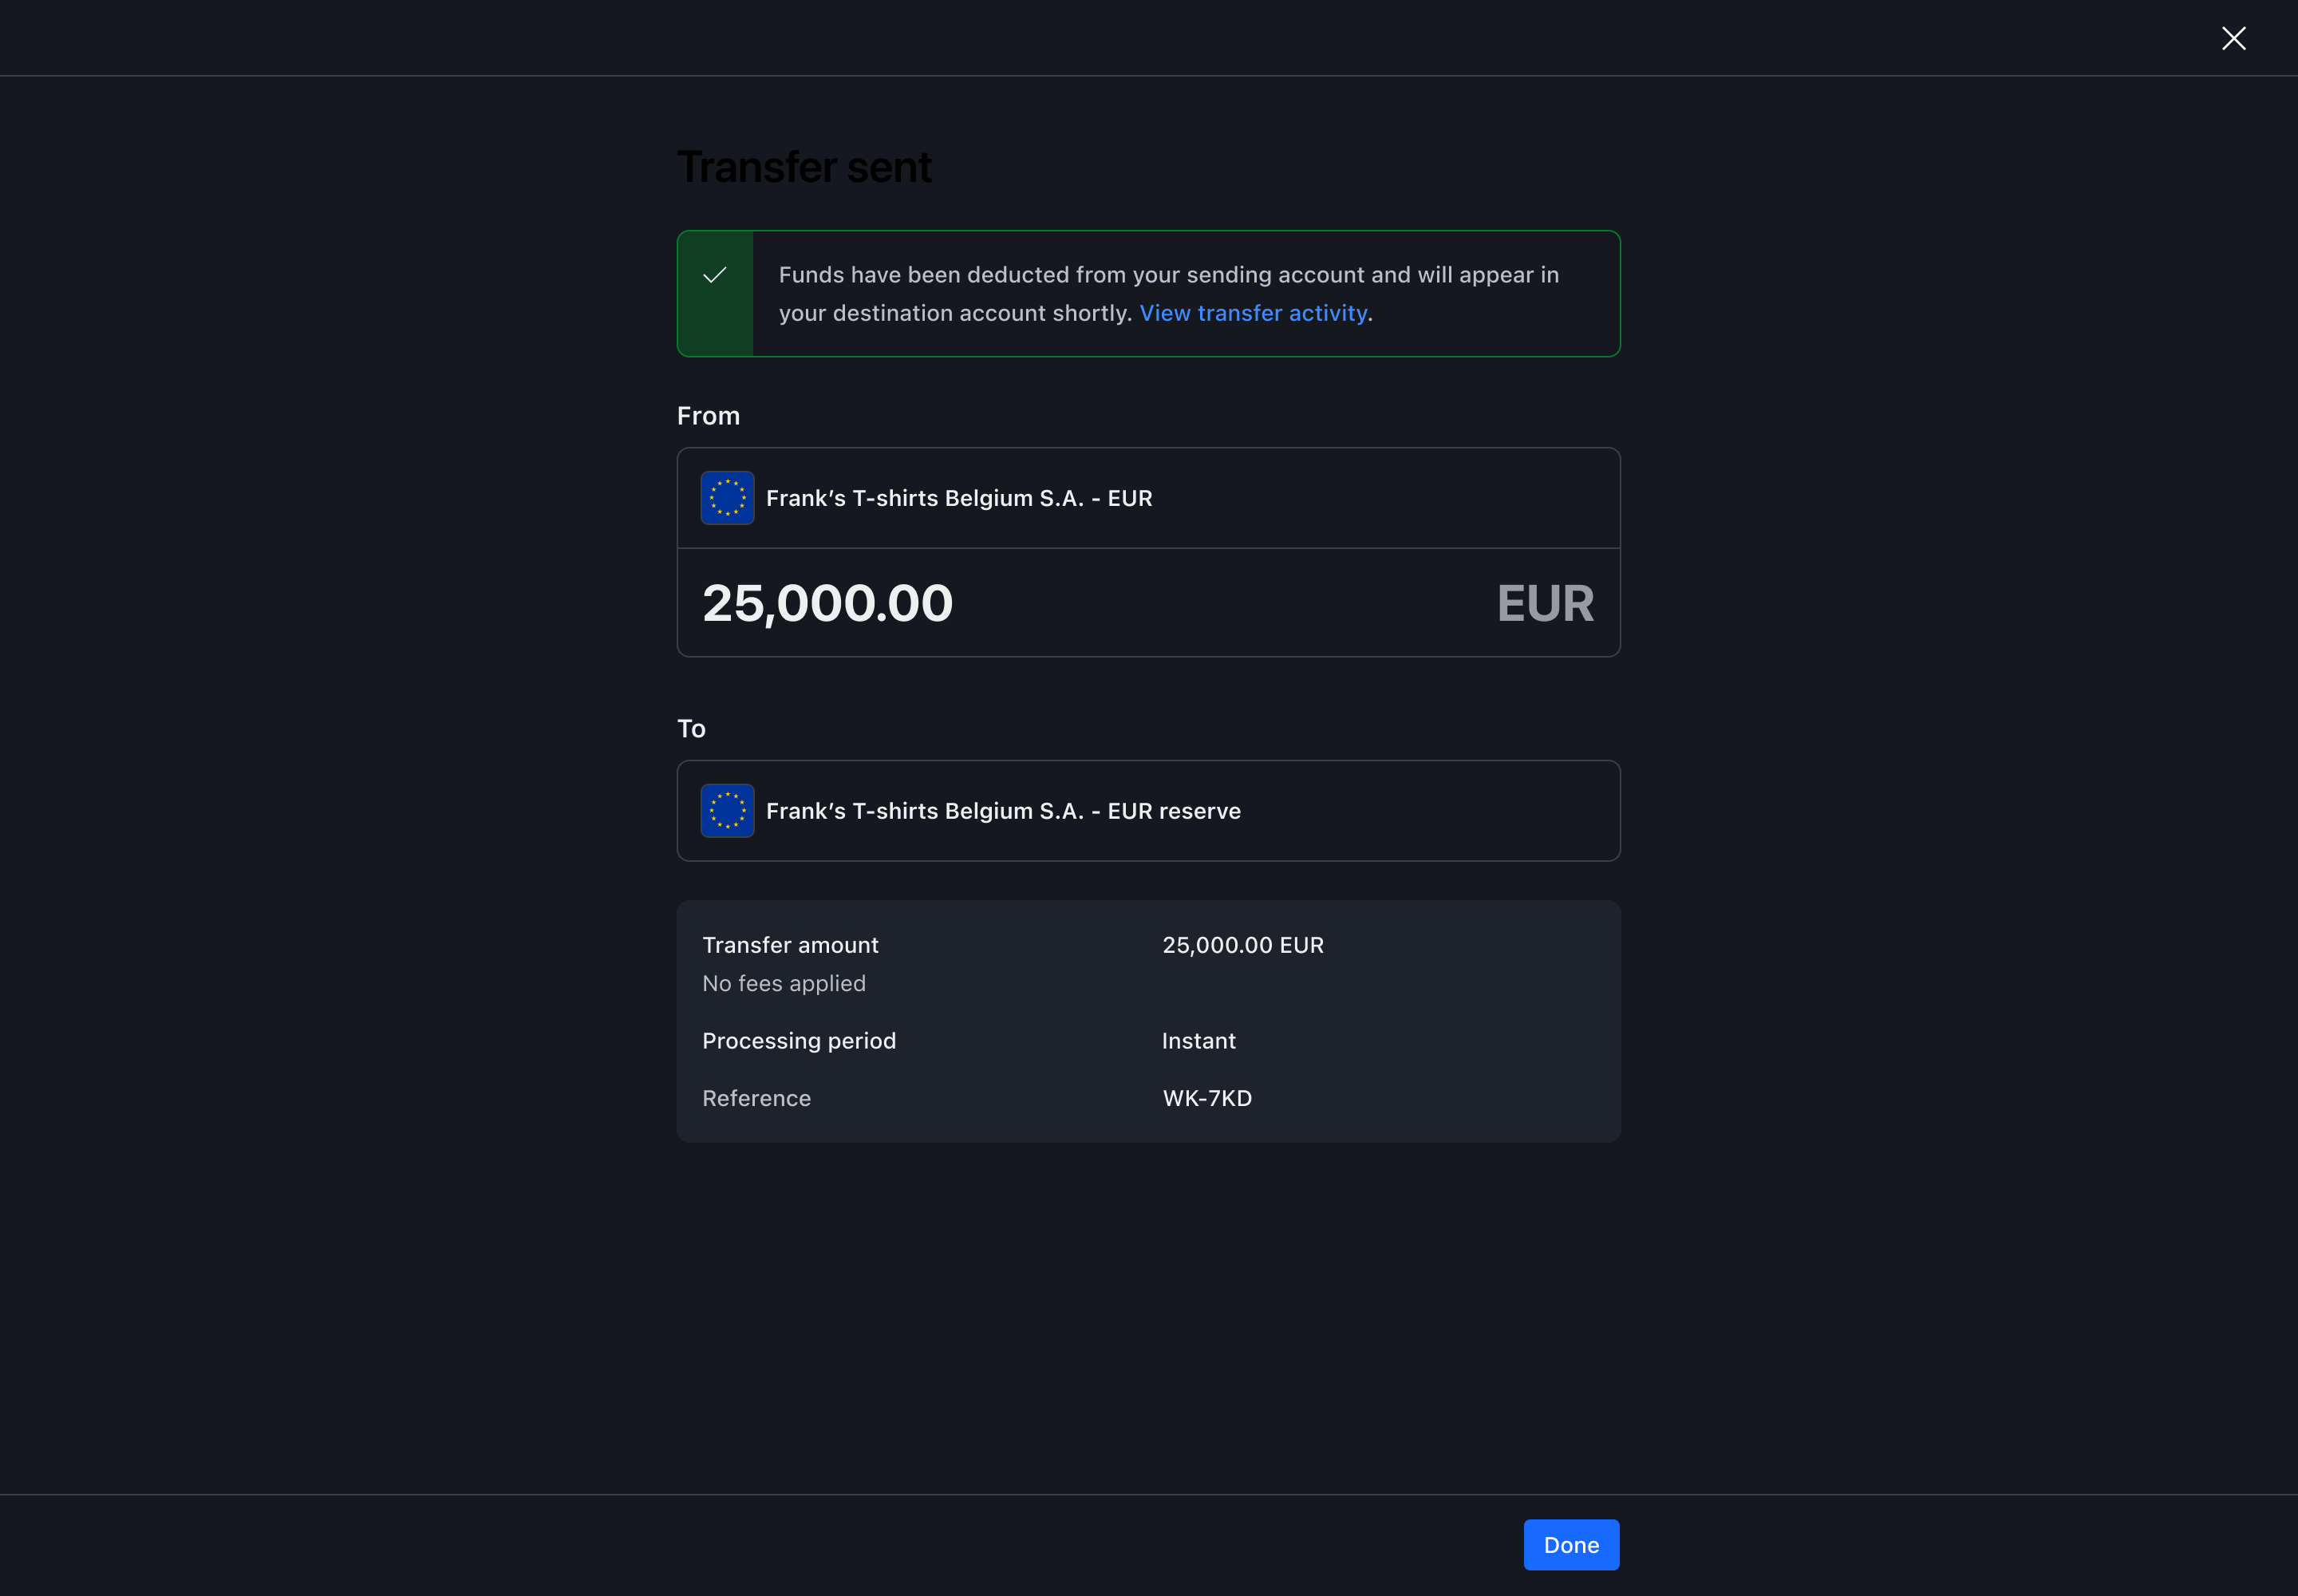Image resolution: width=2298 pixels, height=1596 pixels.
Task: Click the Instant processing value
Action: coord(1199,1041)
